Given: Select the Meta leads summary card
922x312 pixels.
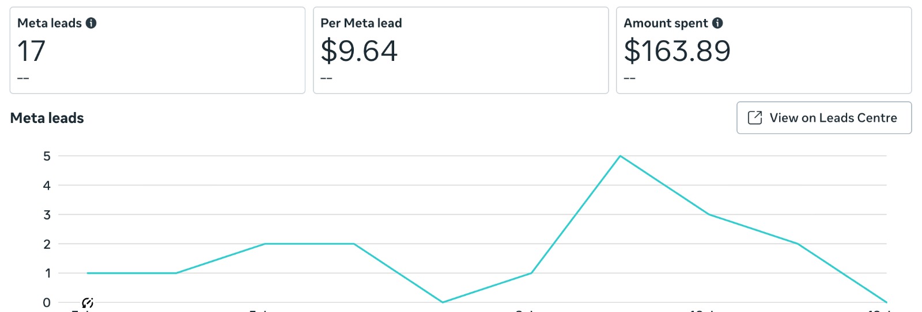Looking at the screenshot, I should pyautogui.click(x=157, y=51).
